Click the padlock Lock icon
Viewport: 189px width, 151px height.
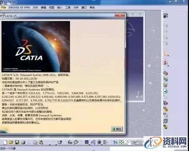click(99, 142)
